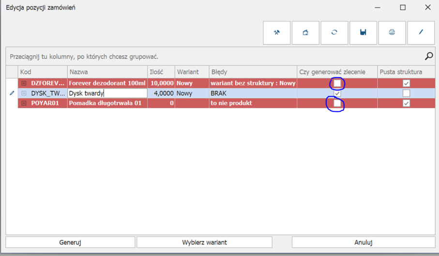This screenshot has width=439, height=256.
Task: Save using the floppy disk icon
Action: 363,32
